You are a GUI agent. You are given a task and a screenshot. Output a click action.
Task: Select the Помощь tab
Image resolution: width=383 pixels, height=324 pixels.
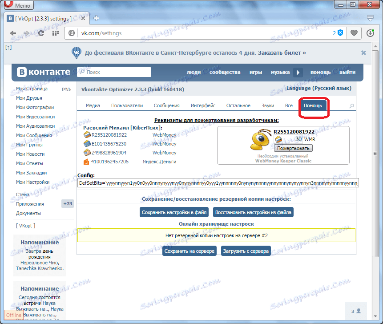coord(313,105)
